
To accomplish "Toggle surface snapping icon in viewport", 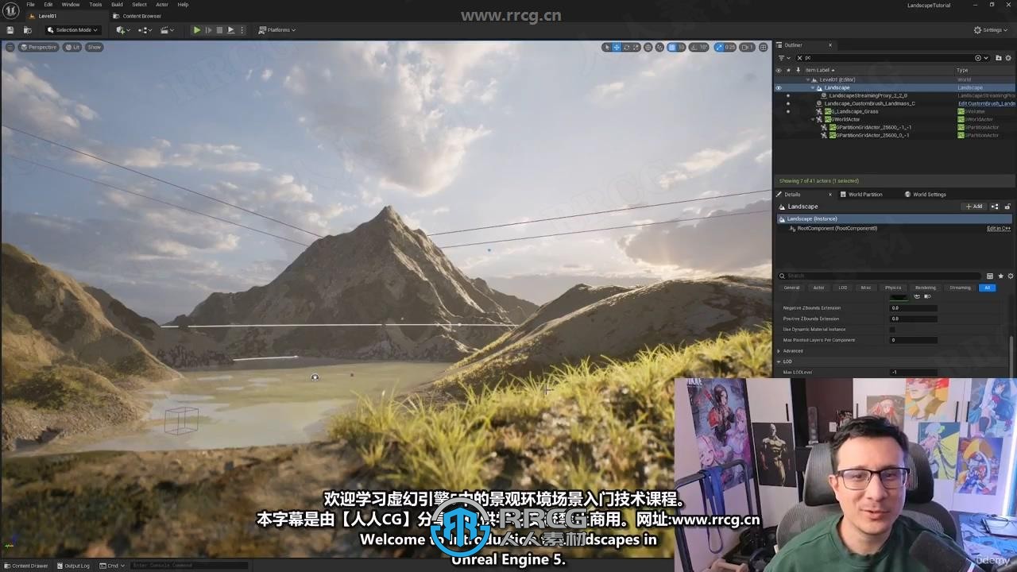I will pyautogui.click(x=659, y=48).
